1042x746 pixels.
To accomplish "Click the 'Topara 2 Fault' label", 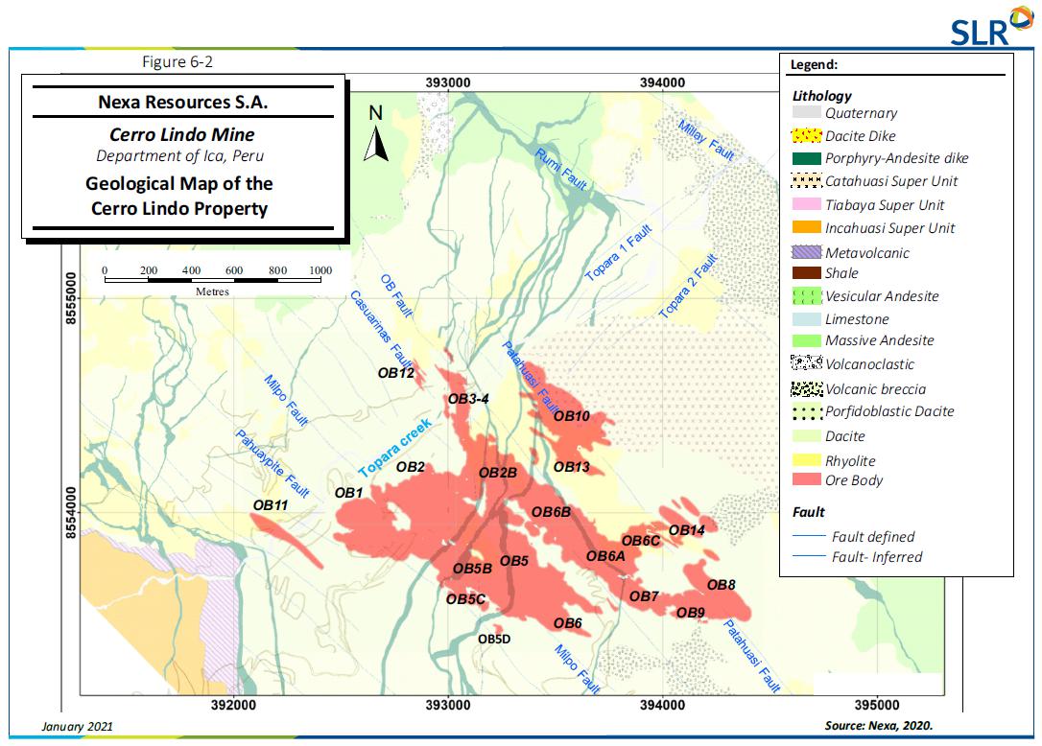I will [x=689, y=286].
